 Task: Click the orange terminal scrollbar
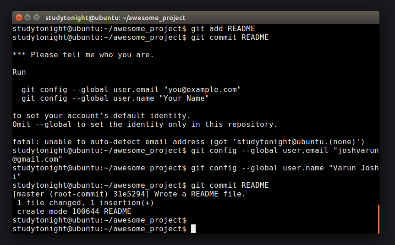[379, 219]
